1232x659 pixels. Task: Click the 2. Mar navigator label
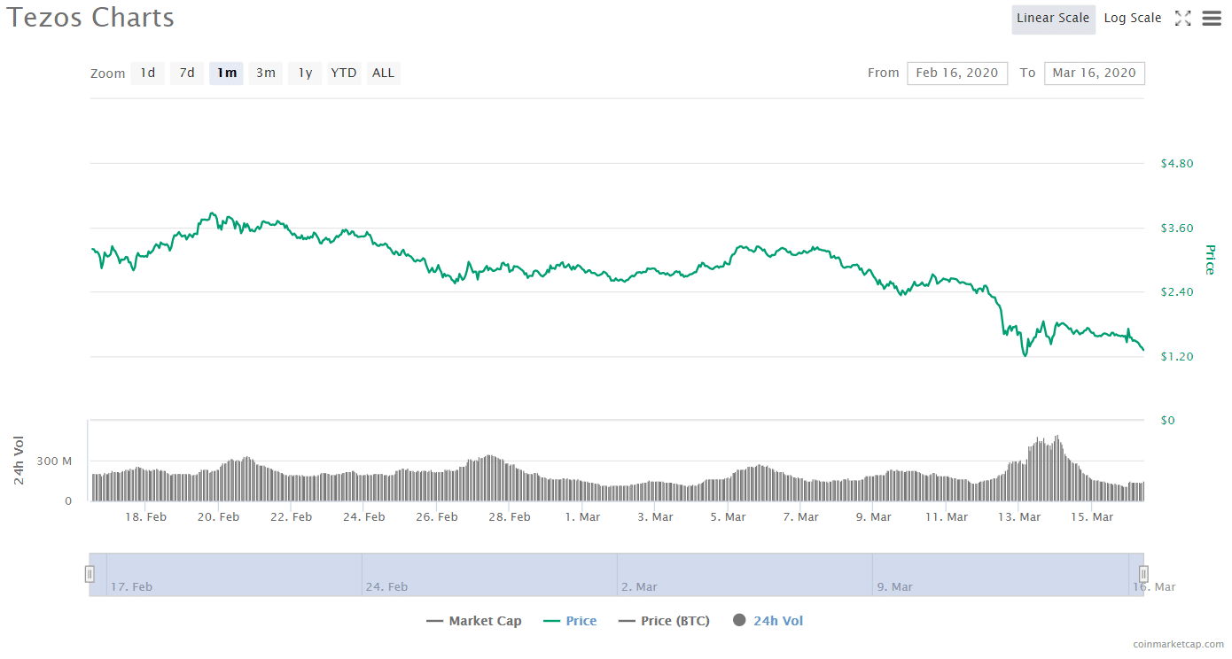coord(640,587)
